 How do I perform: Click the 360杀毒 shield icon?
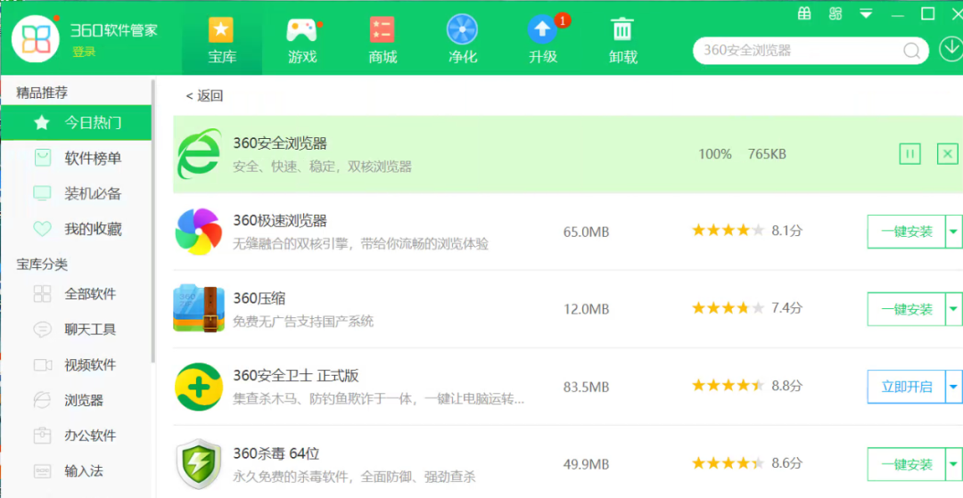[198, 463]
